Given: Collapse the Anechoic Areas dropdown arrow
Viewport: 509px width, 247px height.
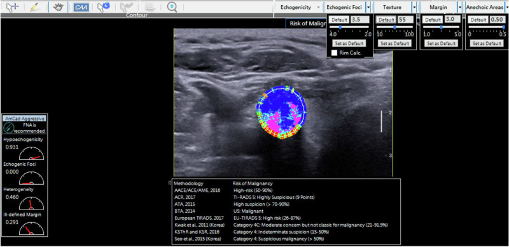Looking at the screenshot, I should point(506,7).
